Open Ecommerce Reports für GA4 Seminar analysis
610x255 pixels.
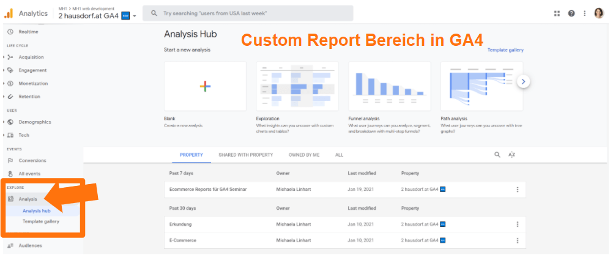coord(208,190)
